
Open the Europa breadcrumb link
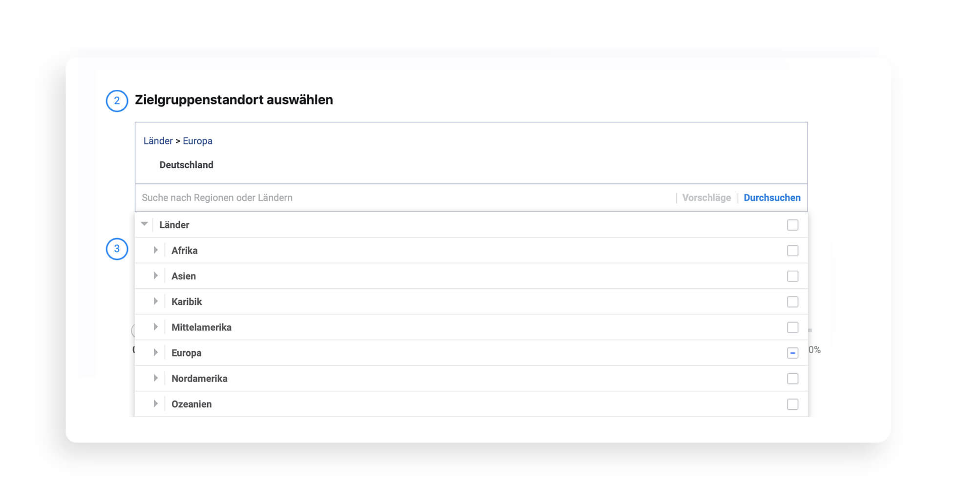pos(197,141)
